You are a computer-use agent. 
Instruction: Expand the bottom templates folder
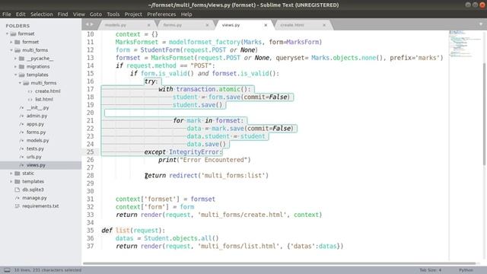tap(11, 181)
